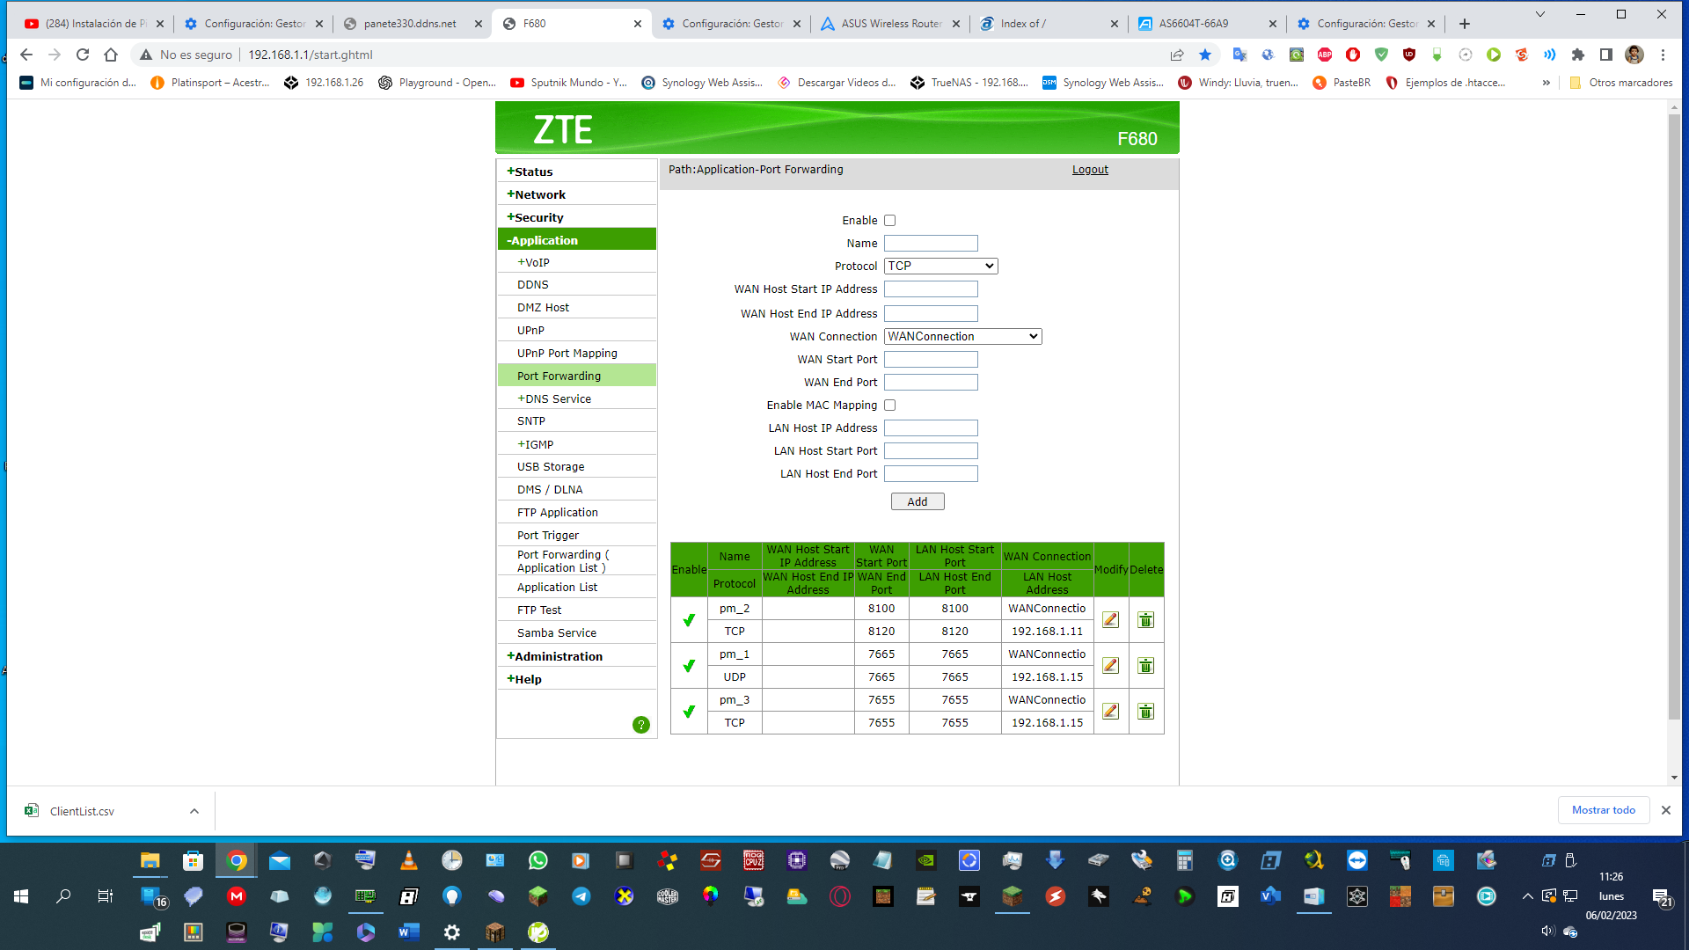Tick the Enable checkbox in the form
The height and width of the screenshot is (950, 1689).
pyautogui.click(x=889, y=221)
